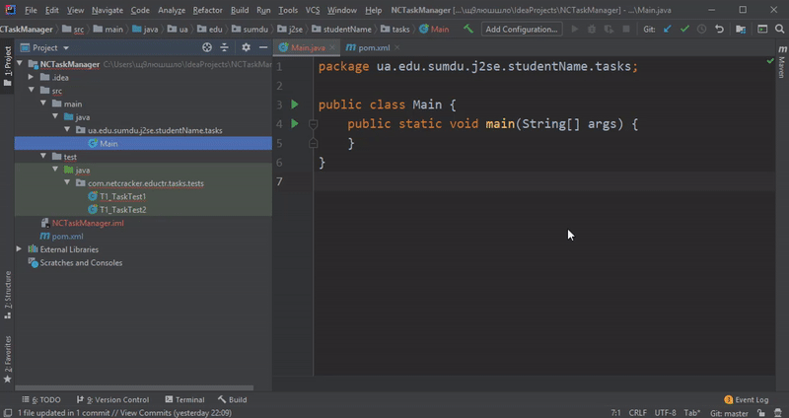The image size is (789, 418).
Task: Click Add Configuration button
Action: 522,30
